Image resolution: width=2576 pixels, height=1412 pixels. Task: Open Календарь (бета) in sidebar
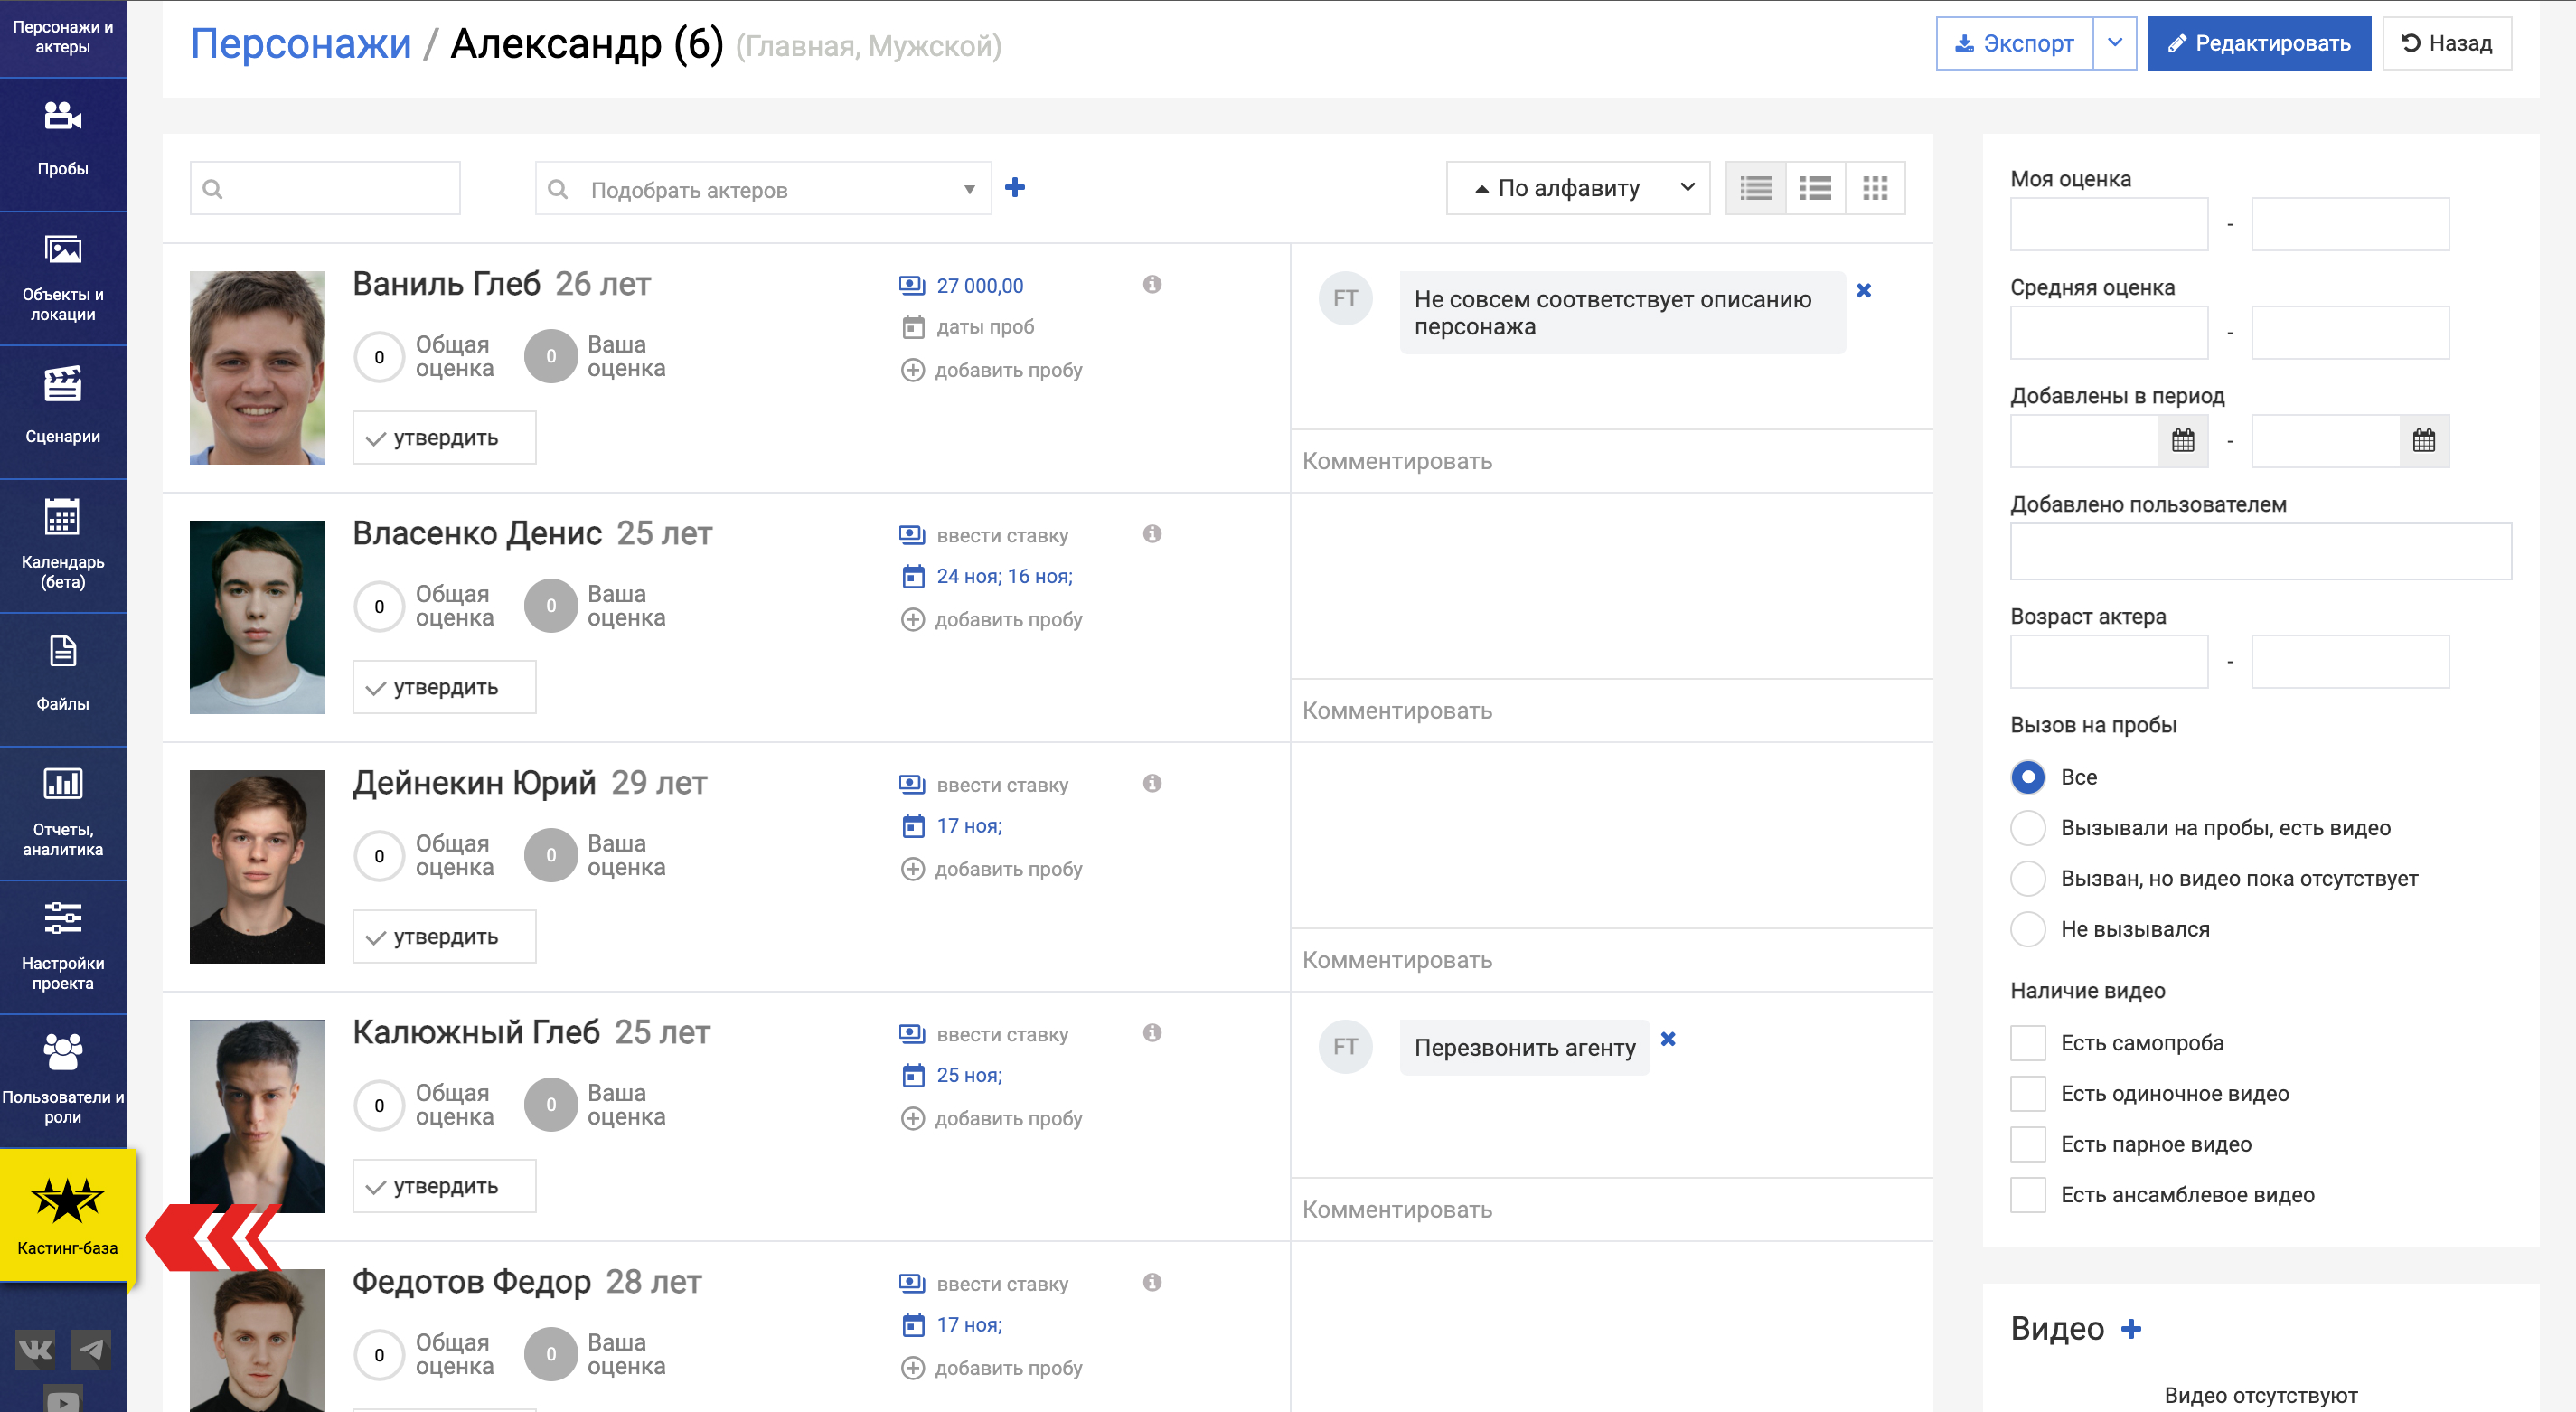pyautogui.click(x=63, y=546)
